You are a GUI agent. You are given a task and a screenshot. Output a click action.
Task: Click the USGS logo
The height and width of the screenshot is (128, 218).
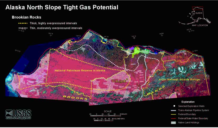(18, 114)
